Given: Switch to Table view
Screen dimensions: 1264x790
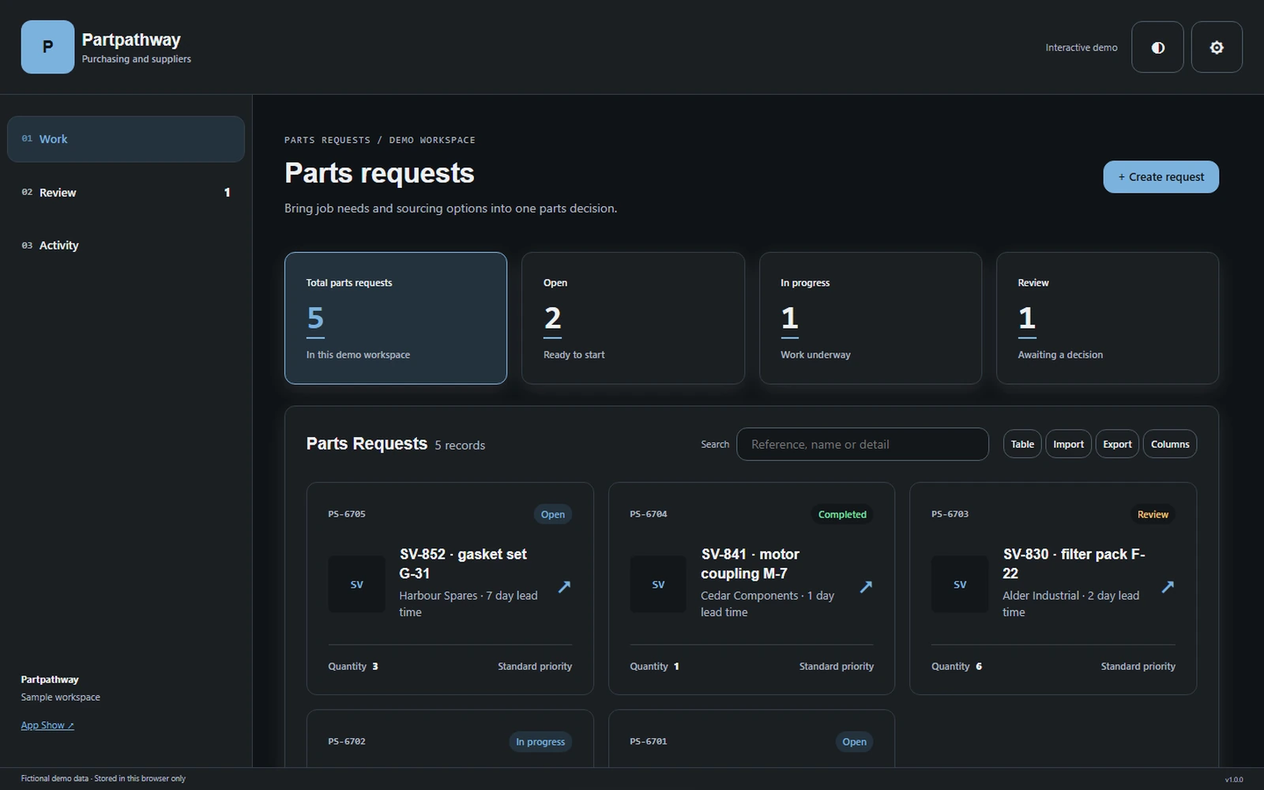Looking at the screenshot, I should click(1022, 444).
